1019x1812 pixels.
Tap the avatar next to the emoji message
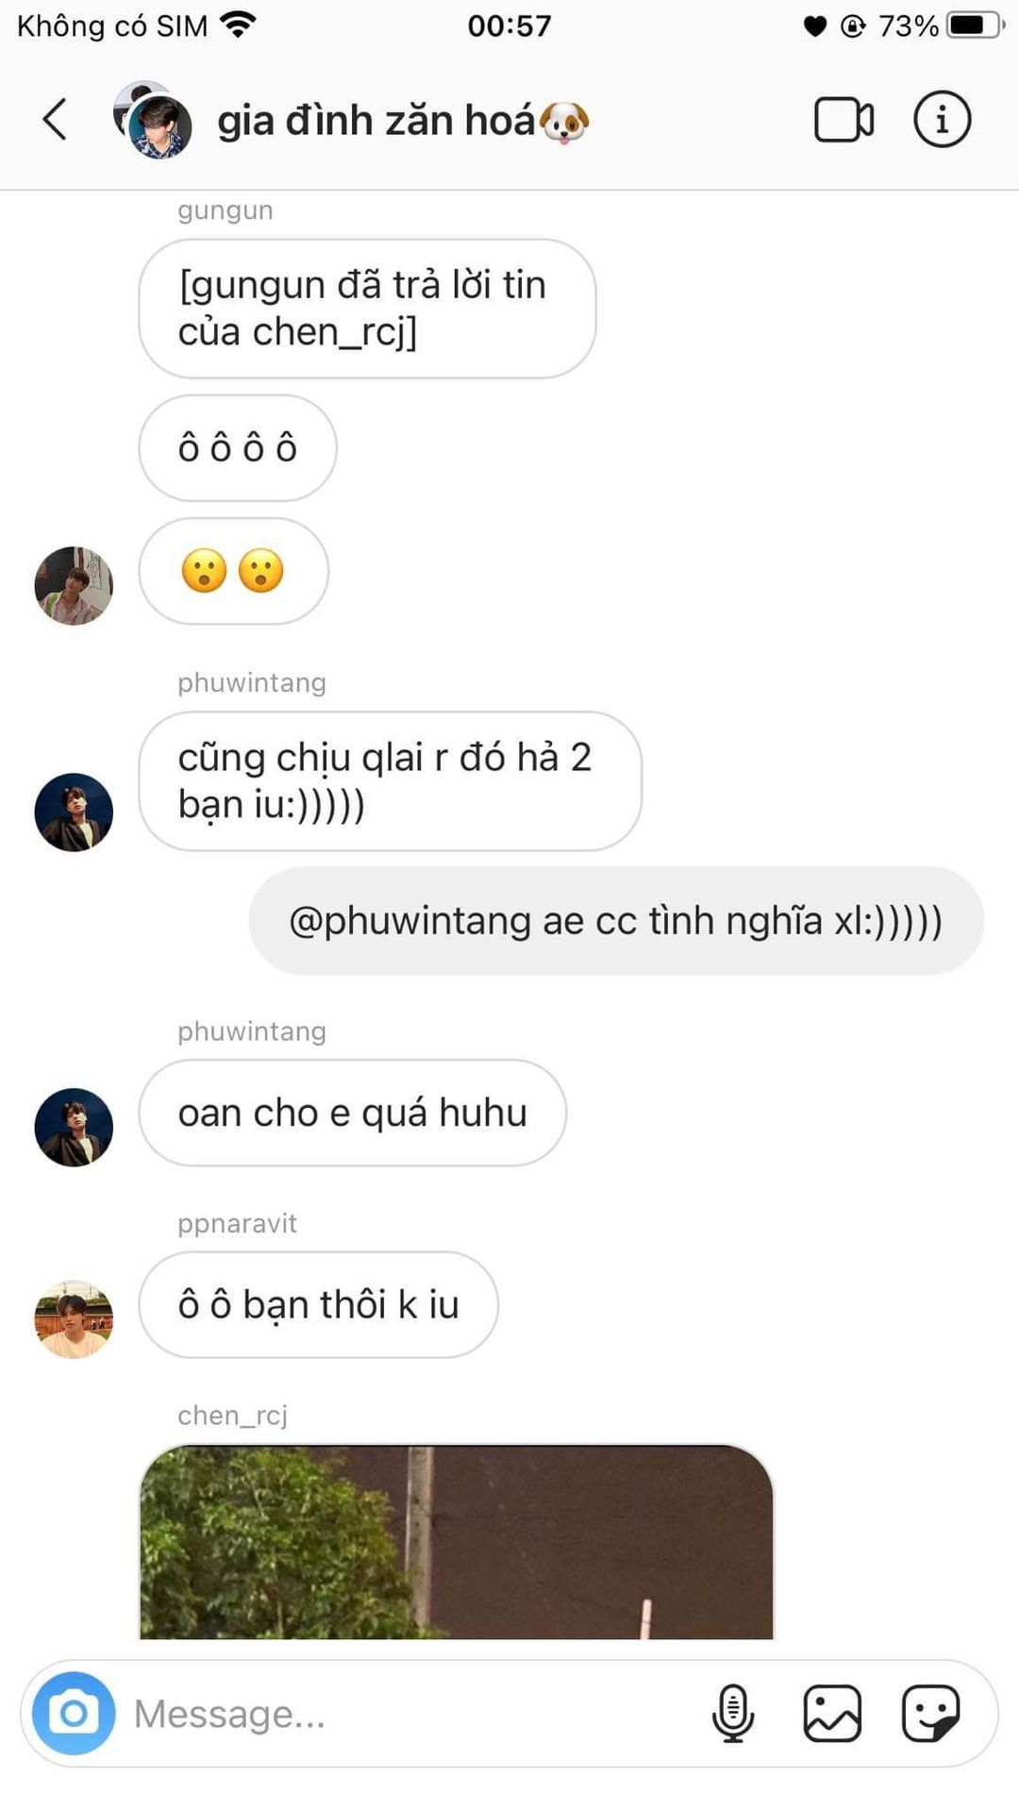74,585
